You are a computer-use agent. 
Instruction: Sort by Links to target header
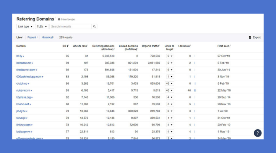169,48
